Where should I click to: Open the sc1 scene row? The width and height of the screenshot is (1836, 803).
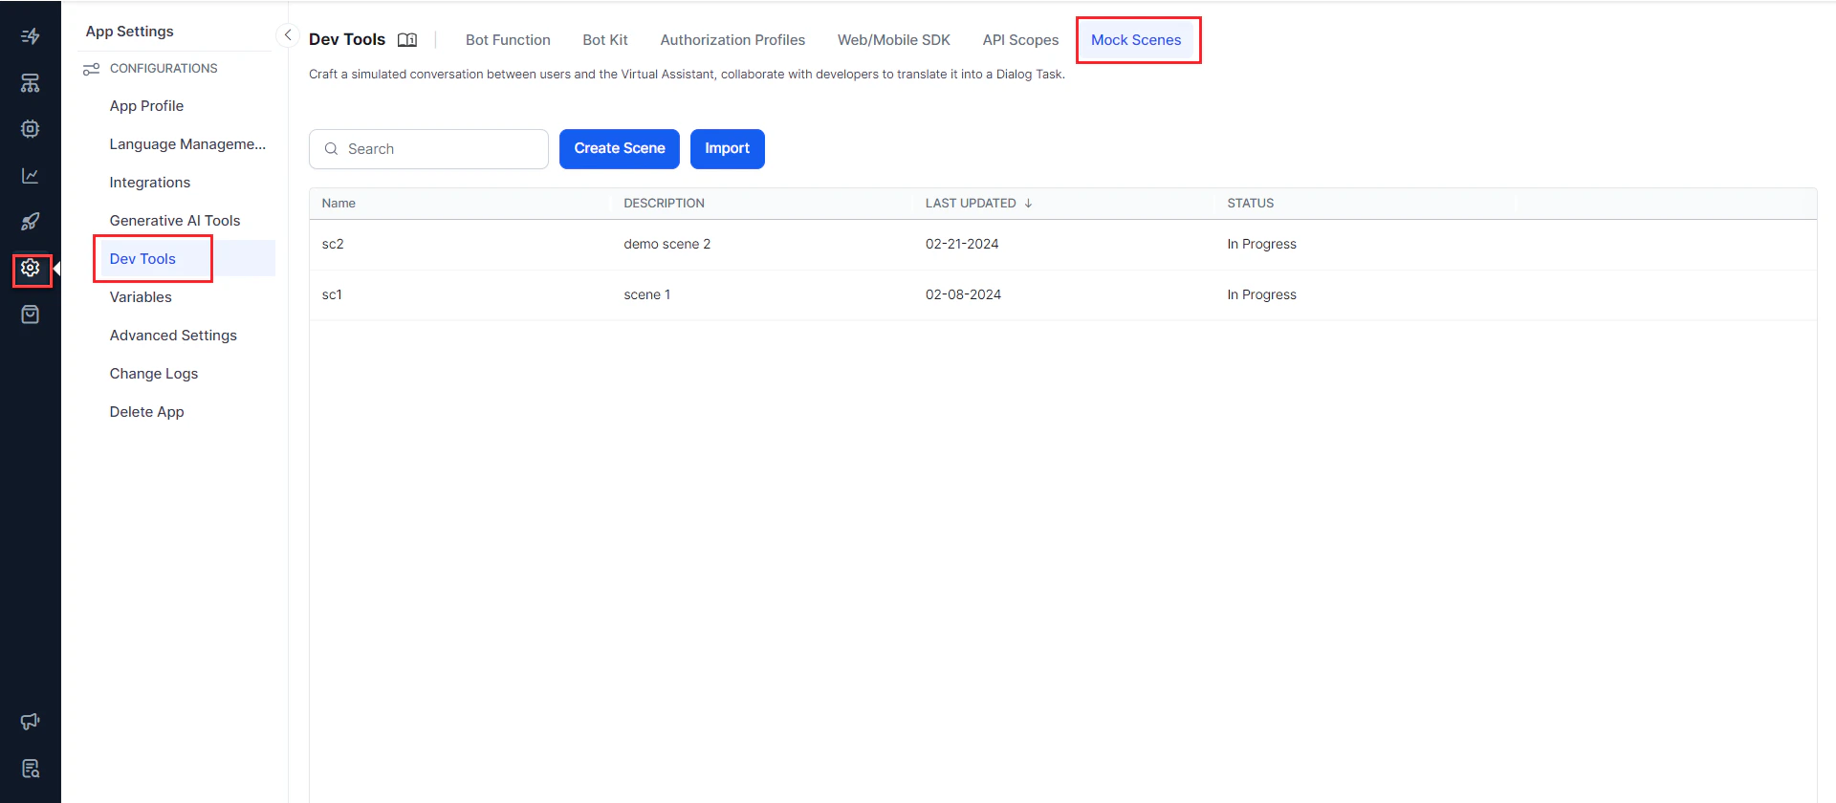[x=1062, y=295]
